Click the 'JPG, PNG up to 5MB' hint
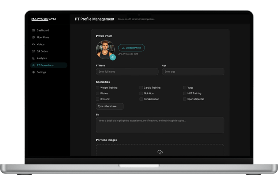 [128, 54]
